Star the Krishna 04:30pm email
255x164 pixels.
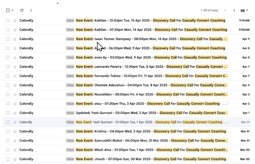[x=15, y=132]
